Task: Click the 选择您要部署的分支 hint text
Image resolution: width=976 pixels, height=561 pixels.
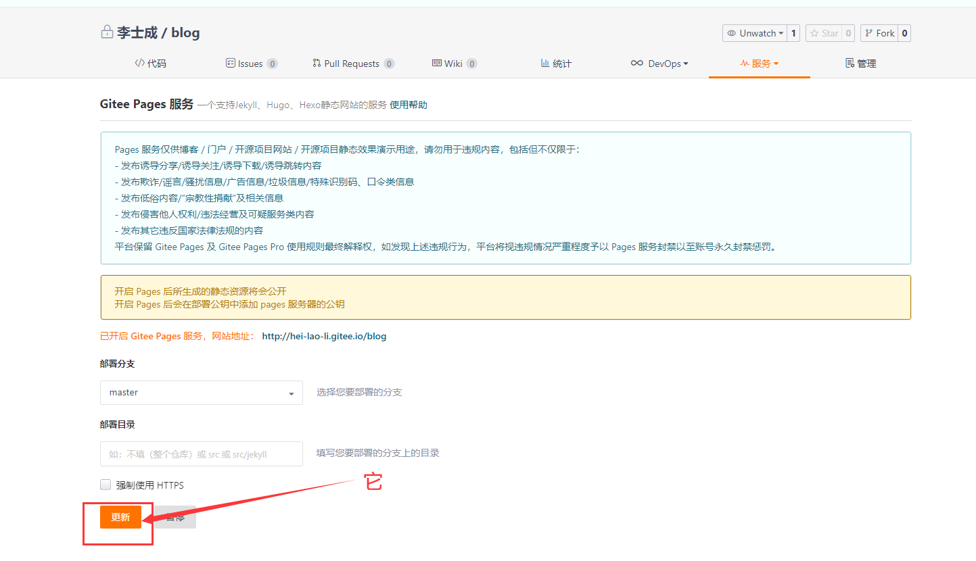Action: pos(359,392)
